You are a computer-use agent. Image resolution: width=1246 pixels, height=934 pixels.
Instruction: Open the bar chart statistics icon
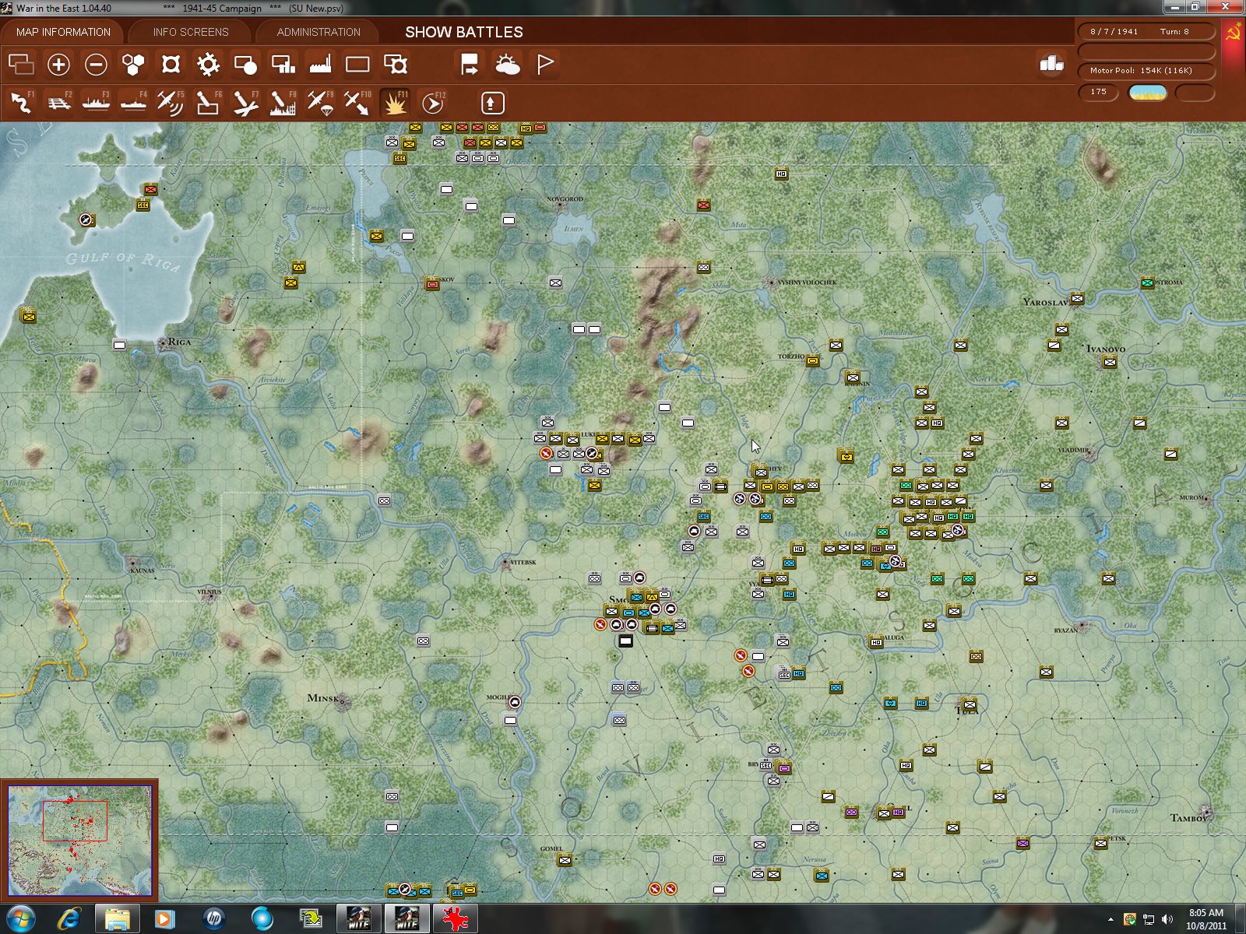click(1051, 64)
